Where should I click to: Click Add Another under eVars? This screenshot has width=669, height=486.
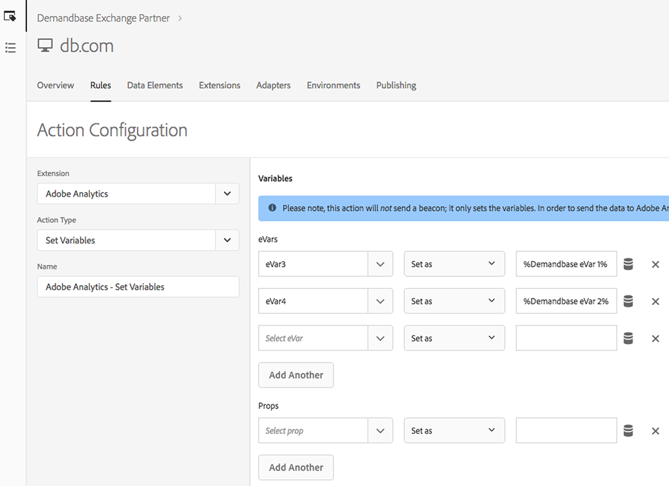(x=296, y=375)
